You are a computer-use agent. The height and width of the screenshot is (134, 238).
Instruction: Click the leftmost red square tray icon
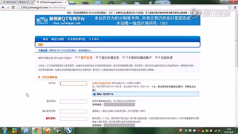[x=180, y=130]
